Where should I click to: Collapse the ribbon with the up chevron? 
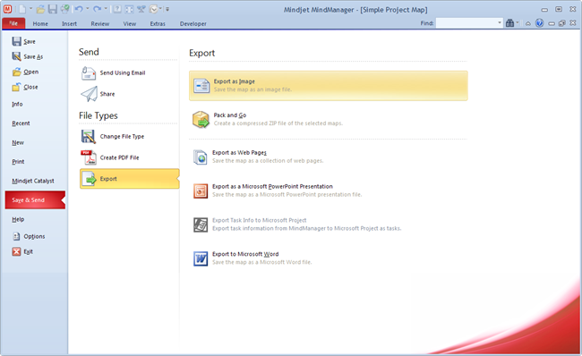(x=527, y=23)
